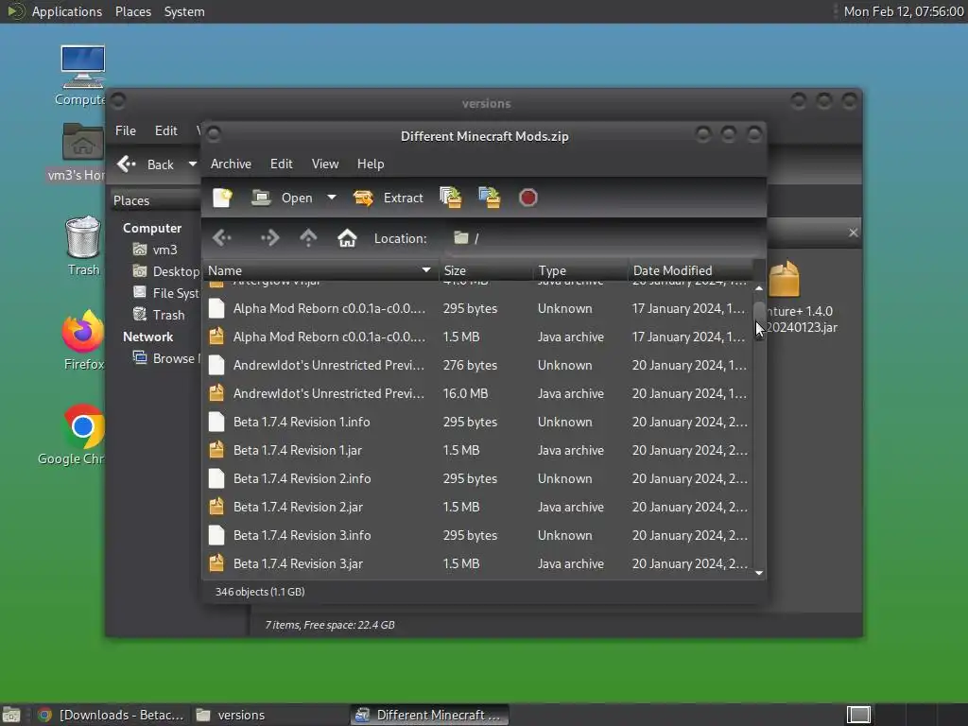Viewport: 968px width, 726px height.
Task: Click the scroll down arrow of file list
Action: (759, 573)
